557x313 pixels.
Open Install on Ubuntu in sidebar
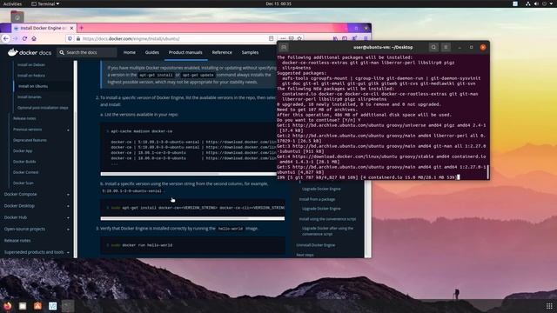tap(33, 86)
